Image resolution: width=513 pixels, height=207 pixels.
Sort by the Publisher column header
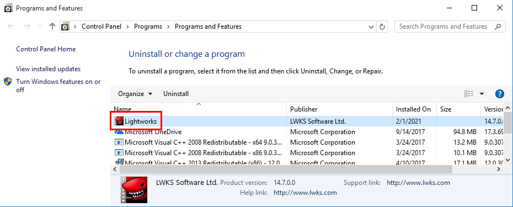click(340, 109)
